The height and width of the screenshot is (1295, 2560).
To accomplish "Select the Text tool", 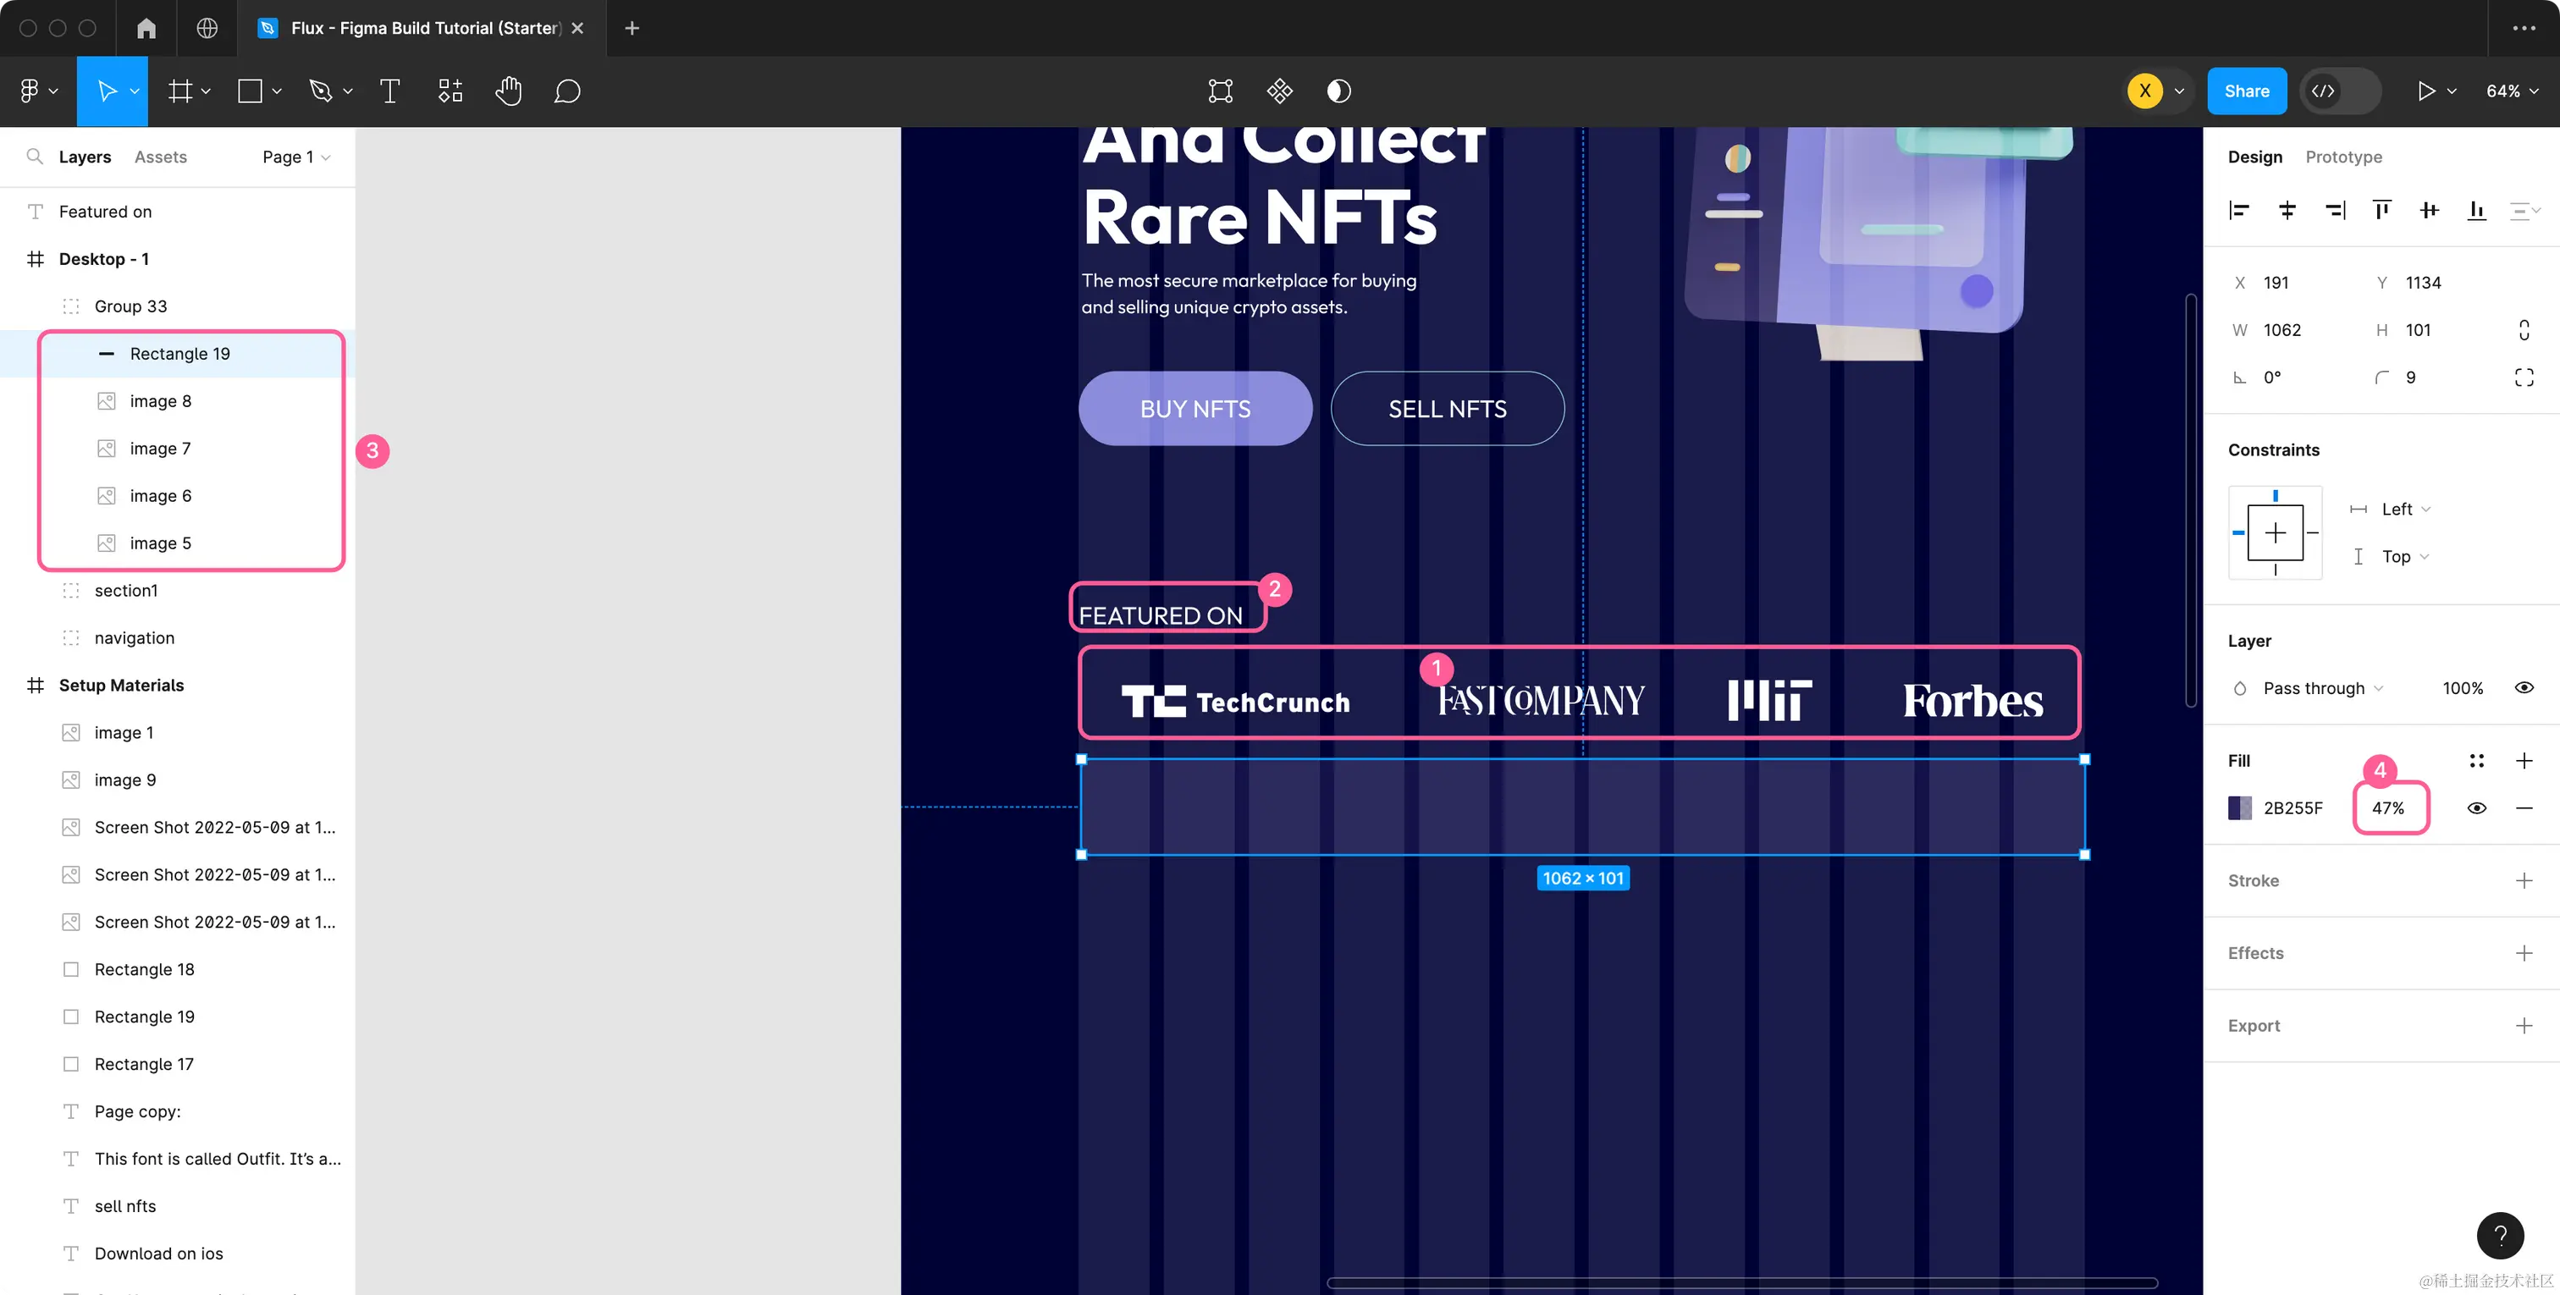I will pos(389,91).
